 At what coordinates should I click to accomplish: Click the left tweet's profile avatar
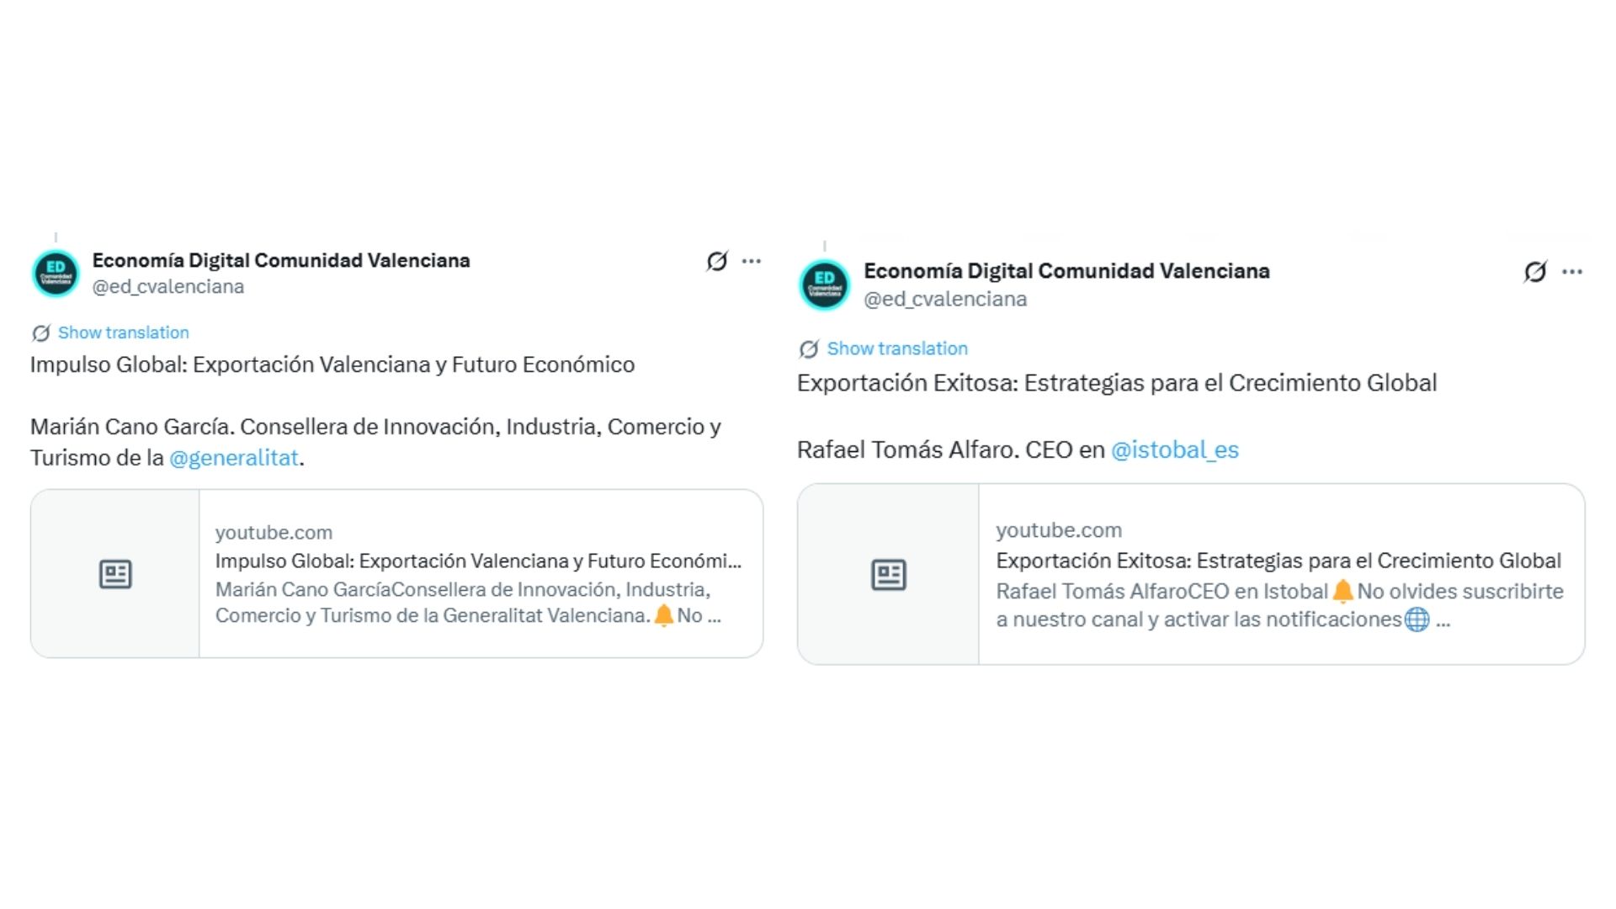[x=56, y=274]
